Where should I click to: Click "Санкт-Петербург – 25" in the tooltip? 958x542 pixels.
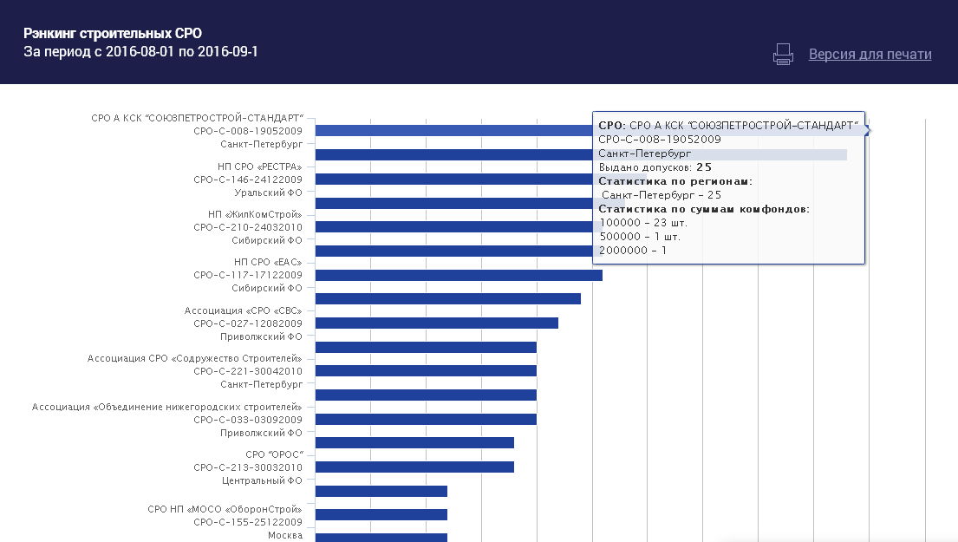tap(661, 195)
